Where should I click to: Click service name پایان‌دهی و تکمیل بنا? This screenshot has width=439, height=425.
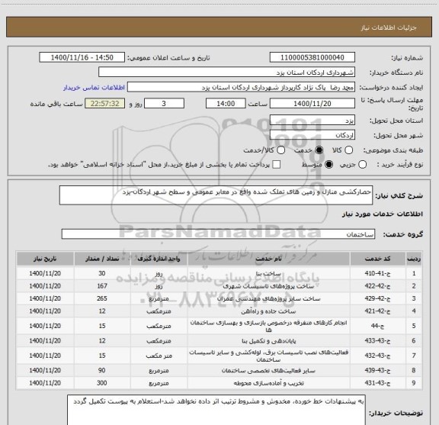pos(268,341)
